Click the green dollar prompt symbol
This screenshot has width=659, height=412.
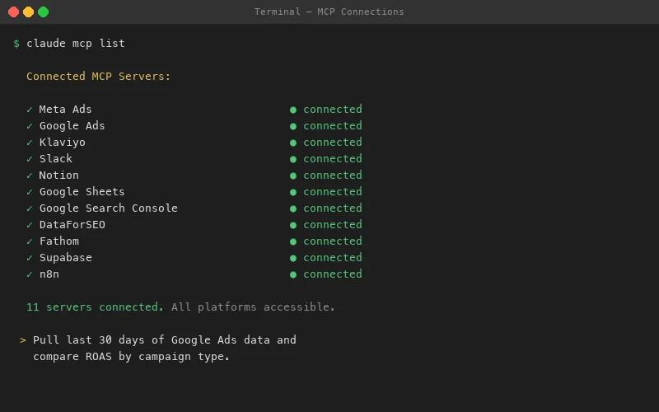point(16,44)
